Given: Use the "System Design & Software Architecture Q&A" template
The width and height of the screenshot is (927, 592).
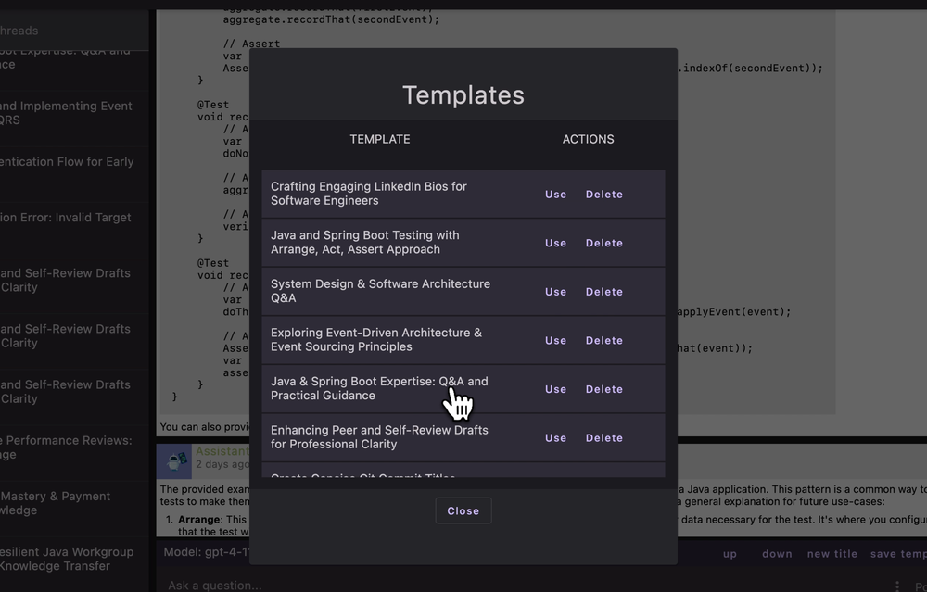Looking at the screenshot, I should click(555, 291).
